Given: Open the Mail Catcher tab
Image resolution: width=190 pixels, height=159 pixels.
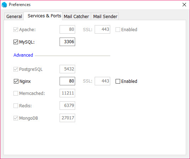Looking at the screenshot, I should [x=76, y=16].
